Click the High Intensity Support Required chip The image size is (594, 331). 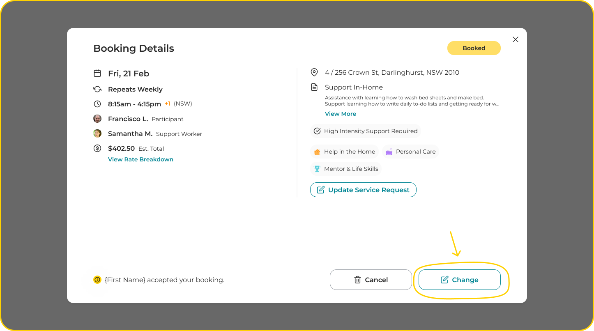coord(366,131)
